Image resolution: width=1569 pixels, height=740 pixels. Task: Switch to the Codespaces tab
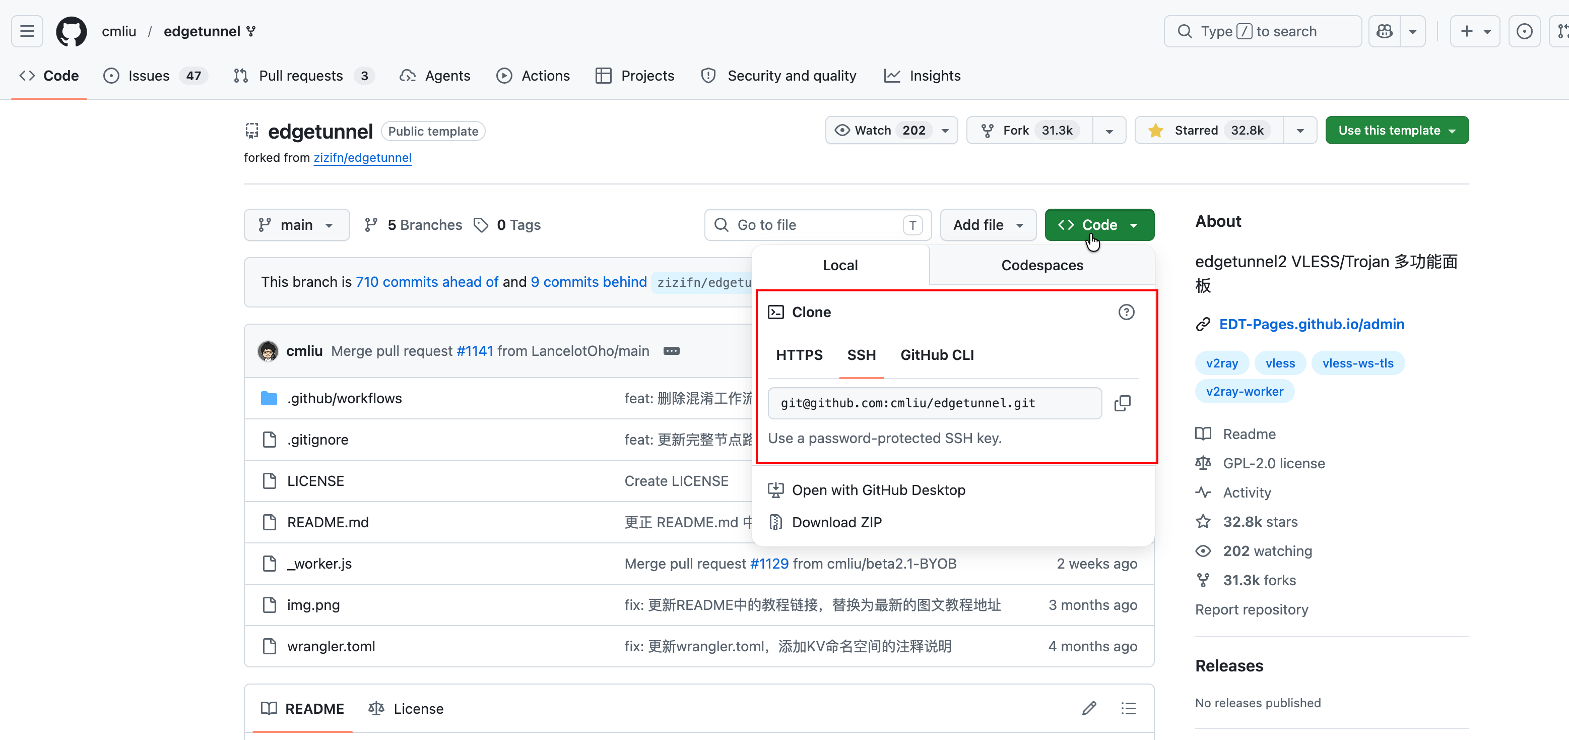pos(1042,265)
